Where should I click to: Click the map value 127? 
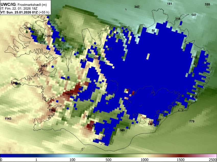[x=96, y=58]
